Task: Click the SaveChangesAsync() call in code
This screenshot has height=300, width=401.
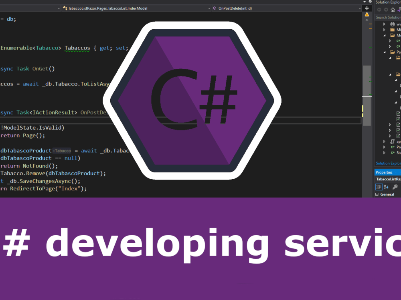Action: pos(50,181)
